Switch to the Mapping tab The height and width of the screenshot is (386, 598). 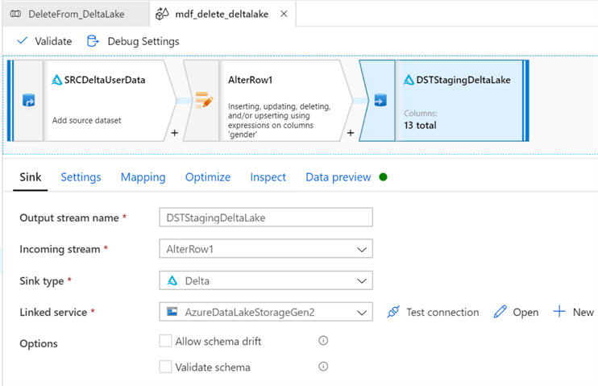(x=143, y=177)
